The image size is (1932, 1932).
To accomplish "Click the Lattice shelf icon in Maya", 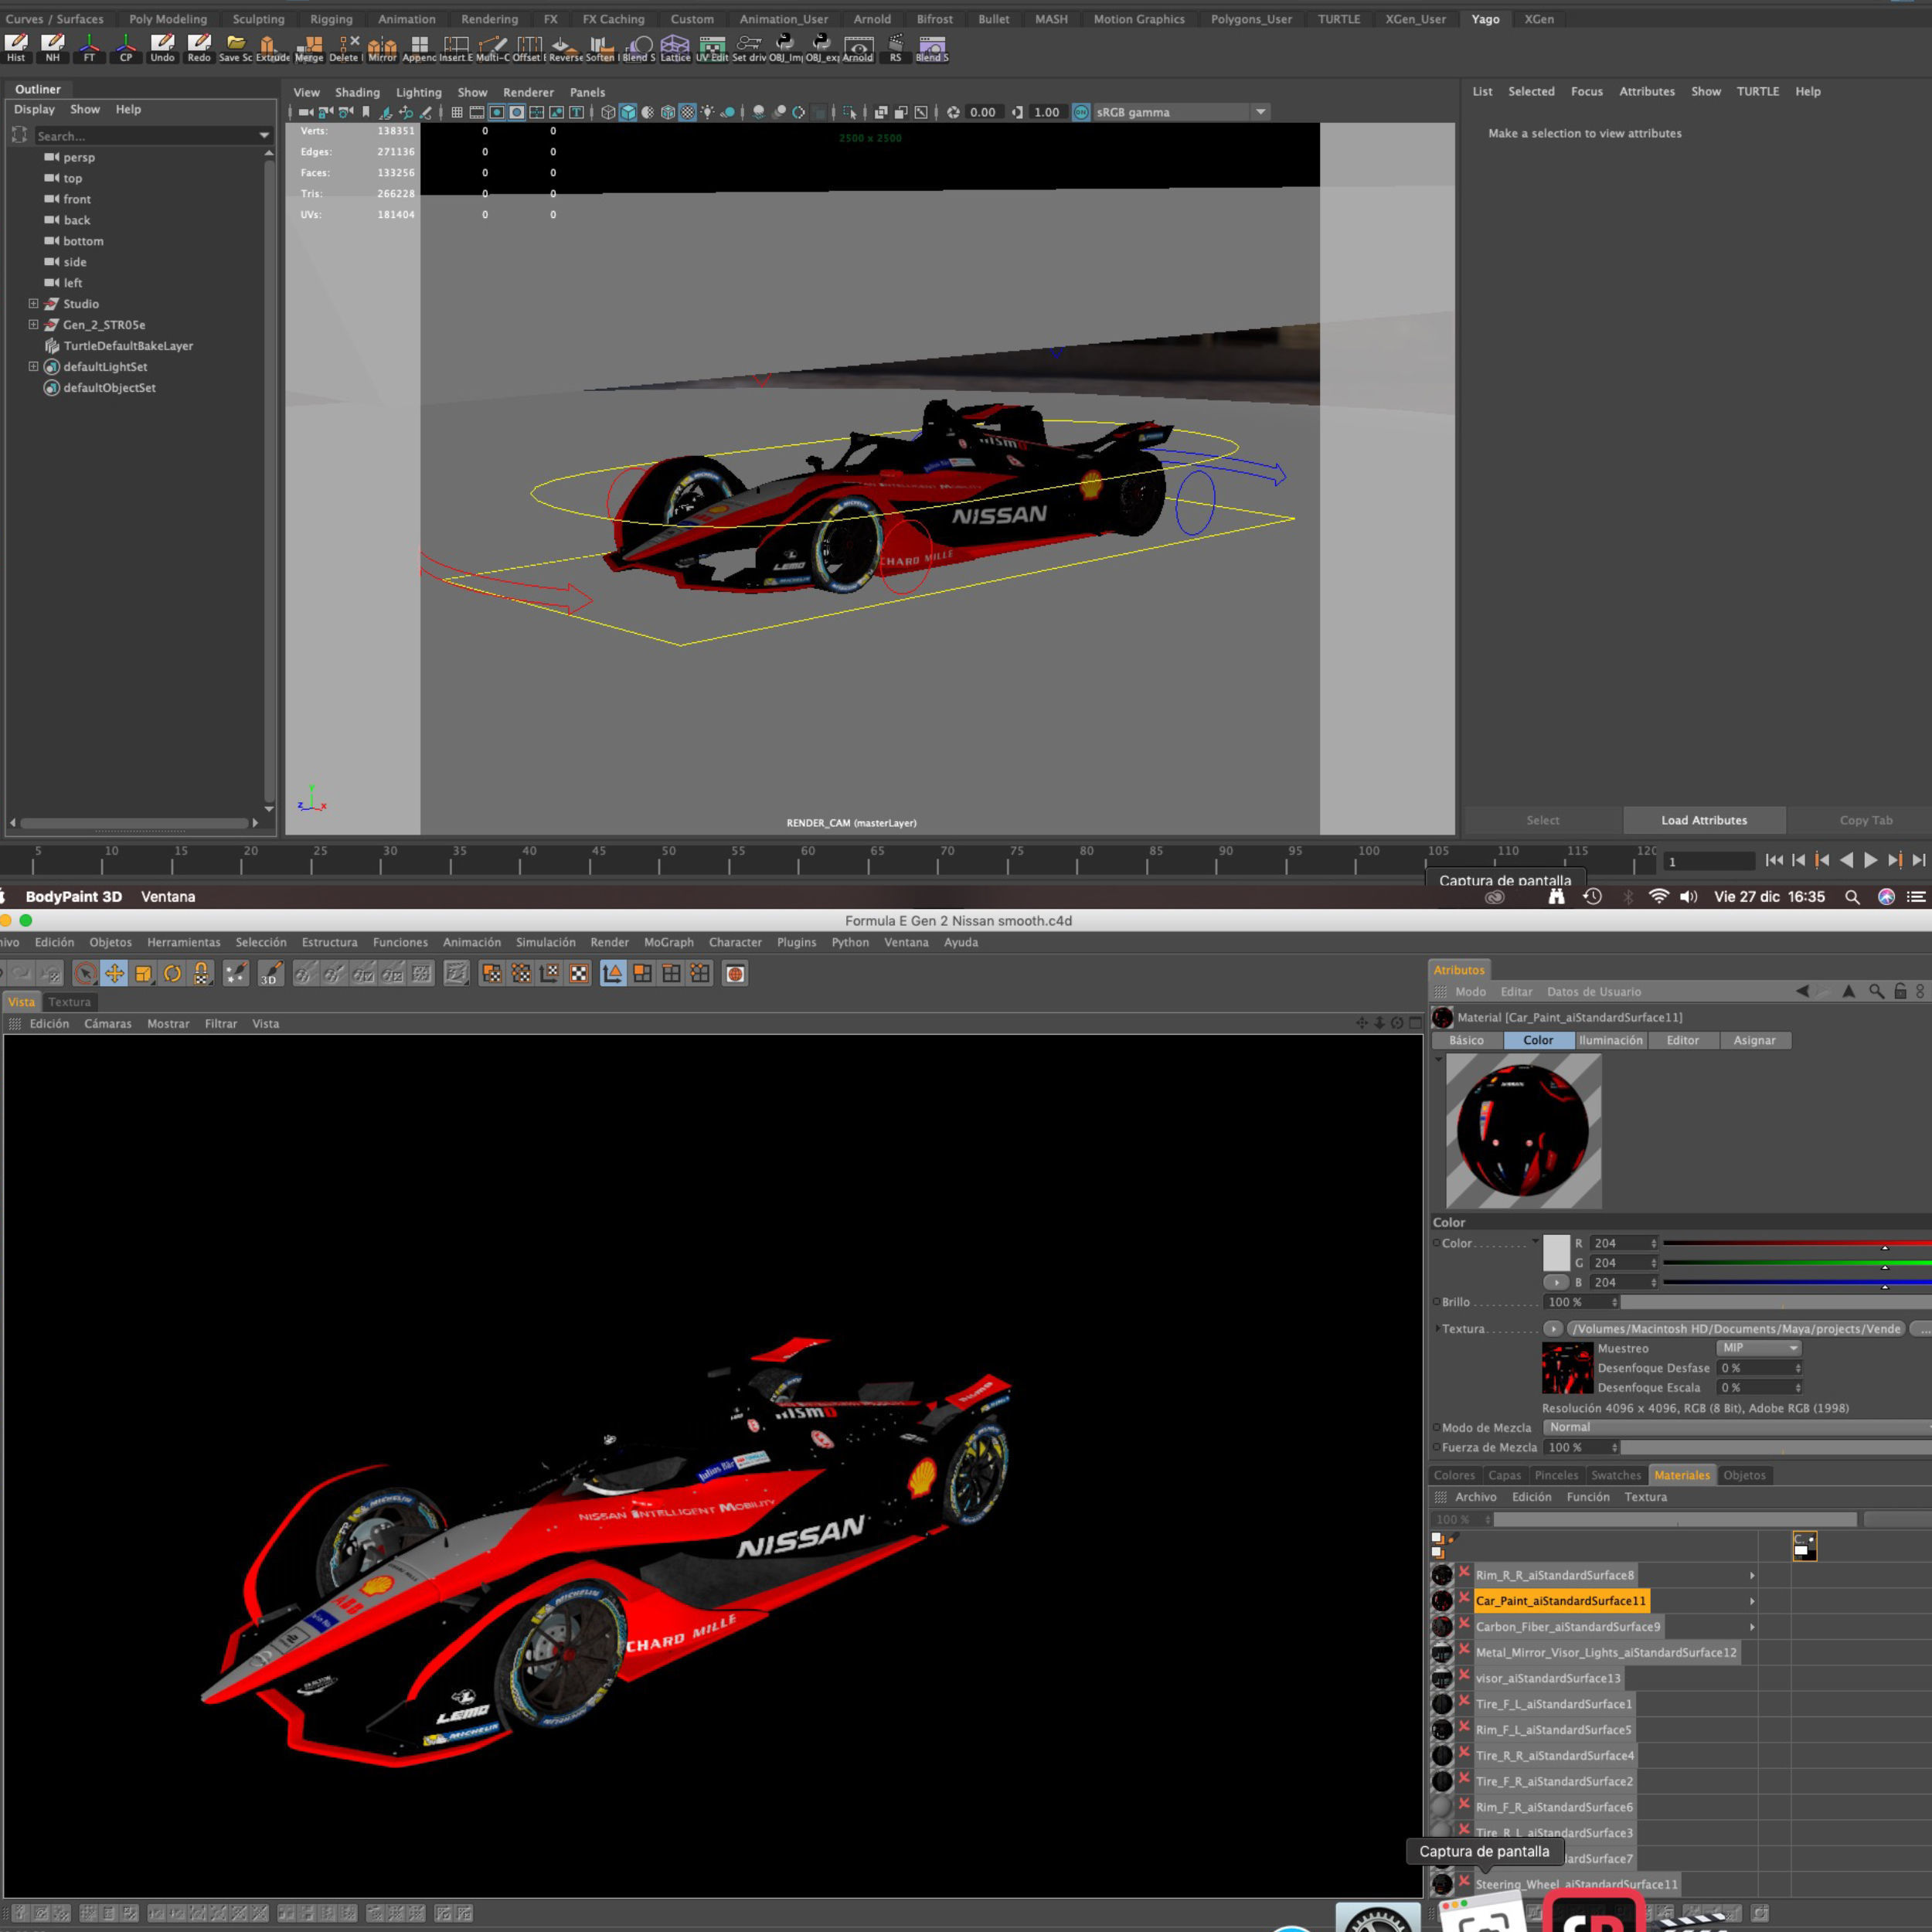I will [675, 47].
